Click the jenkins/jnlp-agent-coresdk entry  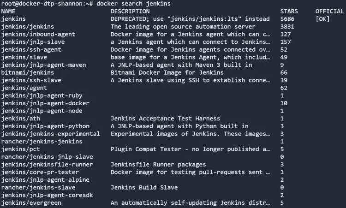click(x=47, y=195)
